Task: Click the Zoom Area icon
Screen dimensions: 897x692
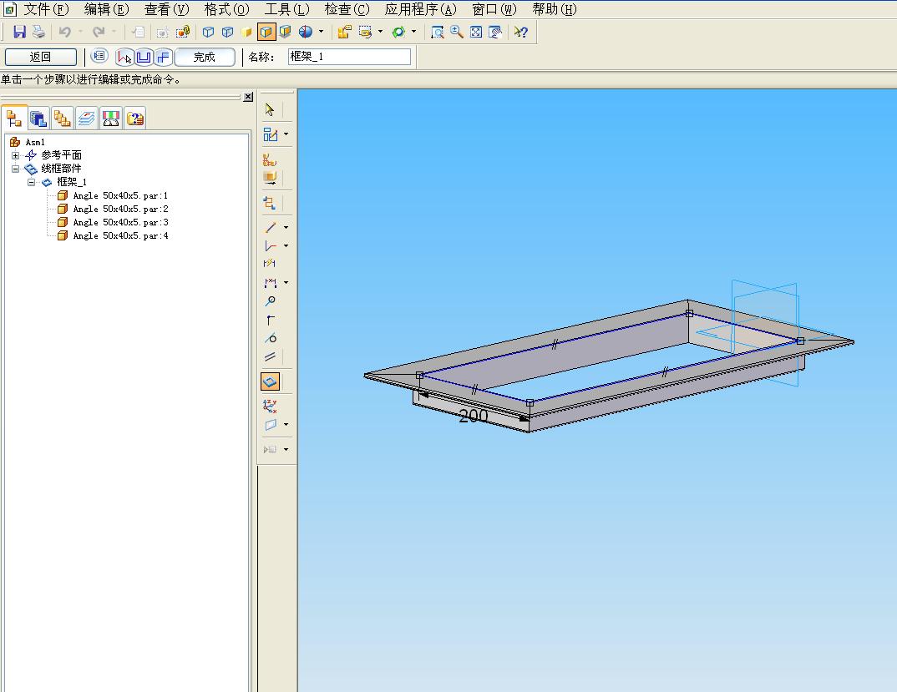Action: pyautogui.click(x=437, y=32)
